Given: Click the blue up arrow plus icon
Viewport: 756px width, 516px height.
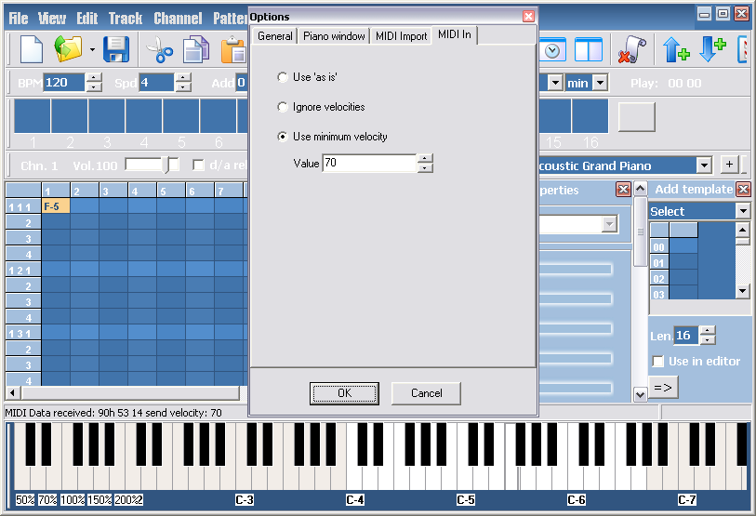Looking at the screenshot, I should (676, 49).
